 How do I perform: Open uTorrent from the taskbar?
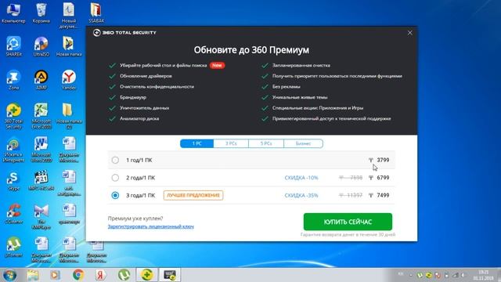124,275
